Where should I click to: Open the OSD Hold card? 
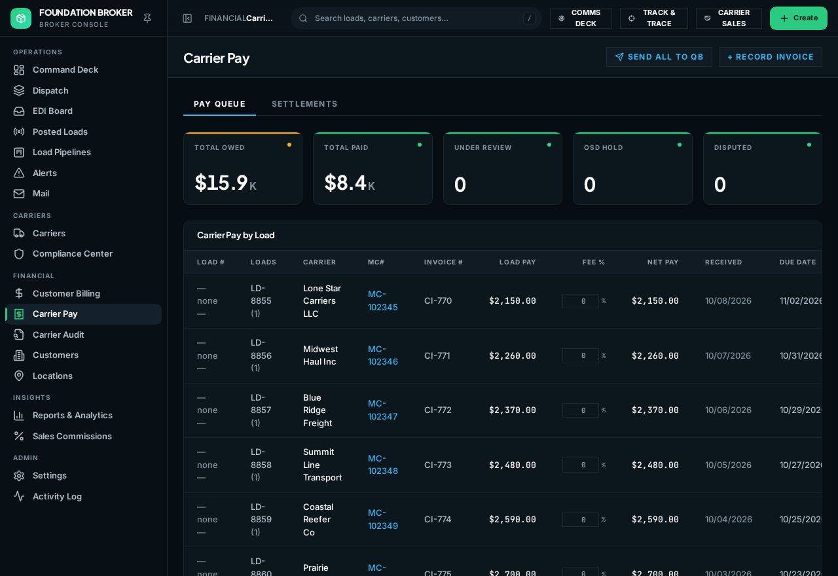pos(632,168)
